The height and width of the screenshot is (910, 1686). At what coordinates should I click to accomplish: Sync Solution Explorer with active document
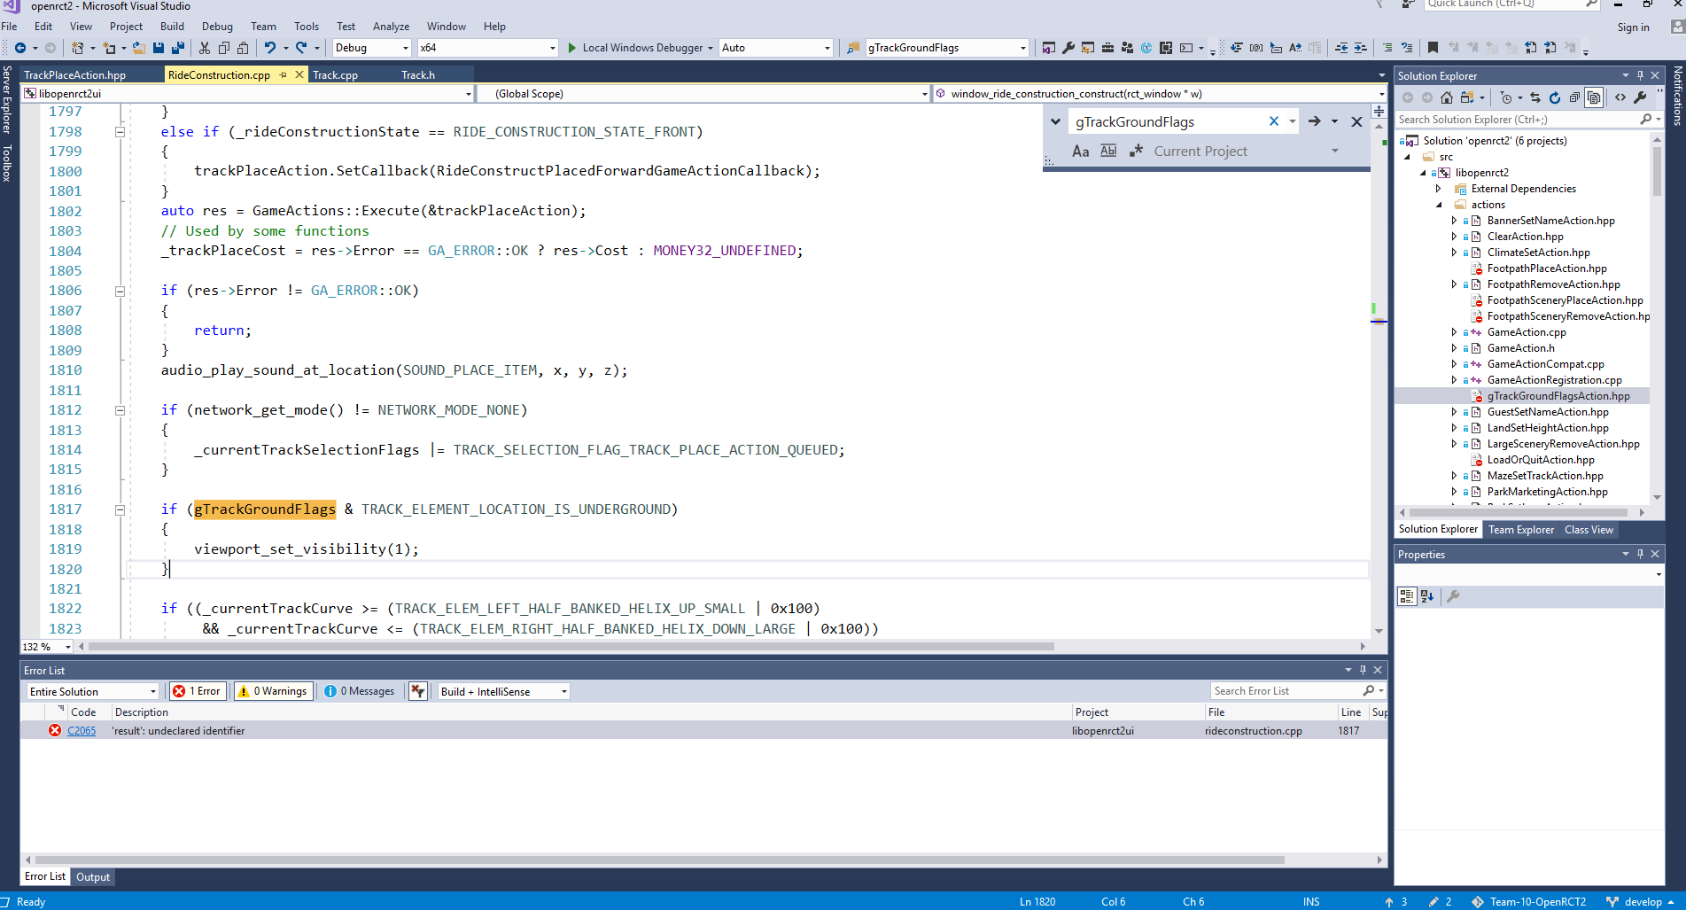tap(1534, 97)
